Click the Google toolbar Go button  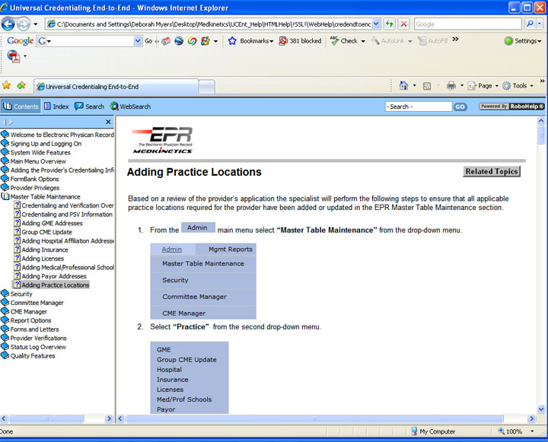[x=148, y=41]
